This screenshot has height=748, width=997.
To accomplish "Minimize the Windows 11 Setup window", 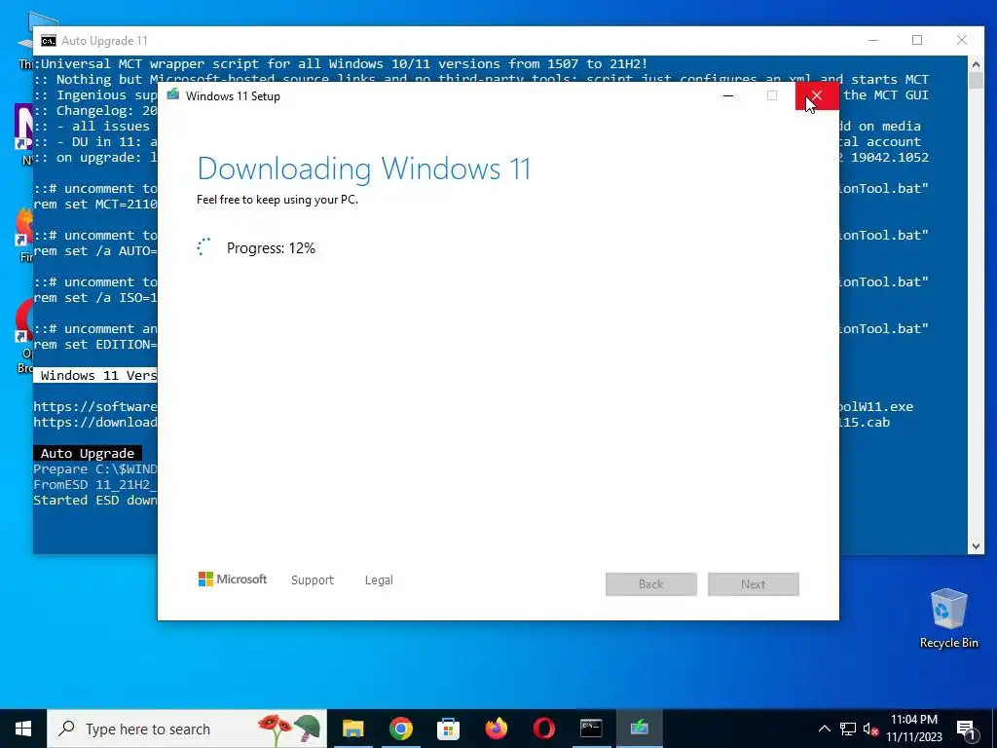I will click(728, 96).
